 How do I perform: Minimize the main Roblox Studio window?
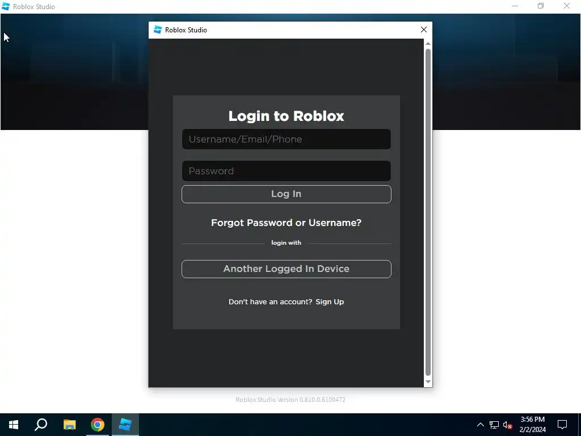tap(515, 6)
